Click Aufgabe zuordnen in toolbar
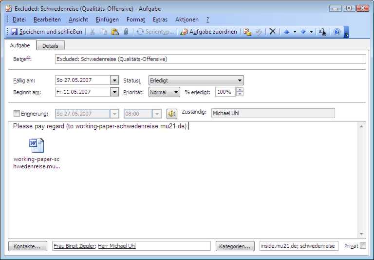The image size is (374, 260). [x=209, y=32]
